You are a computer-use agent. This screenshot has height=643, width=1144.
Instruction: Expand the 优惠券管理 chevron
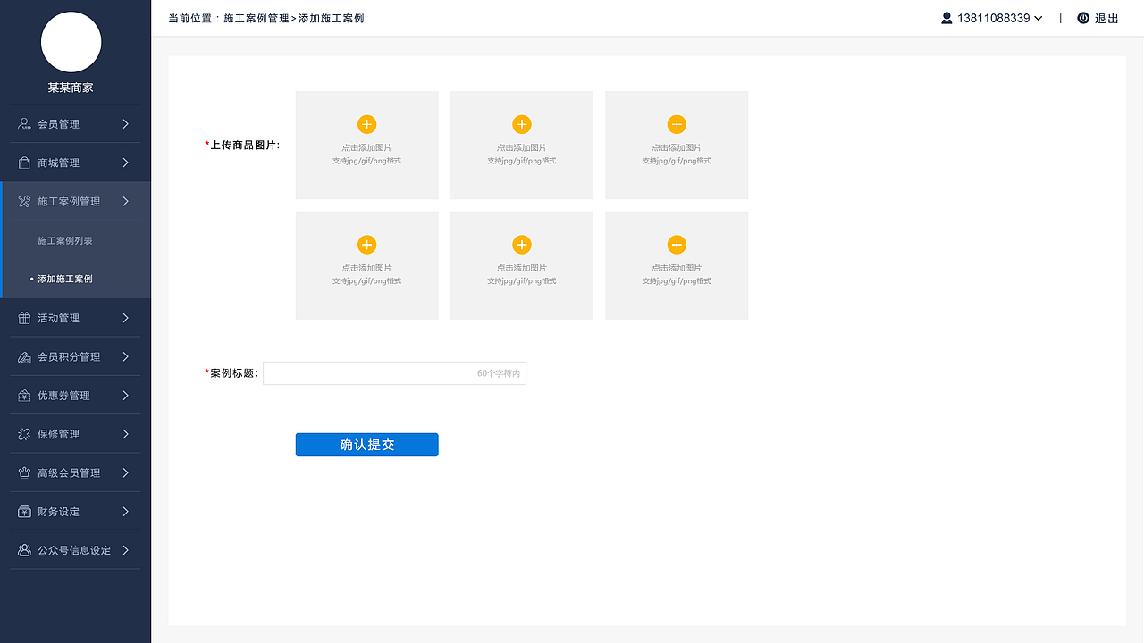coord(126,396)
